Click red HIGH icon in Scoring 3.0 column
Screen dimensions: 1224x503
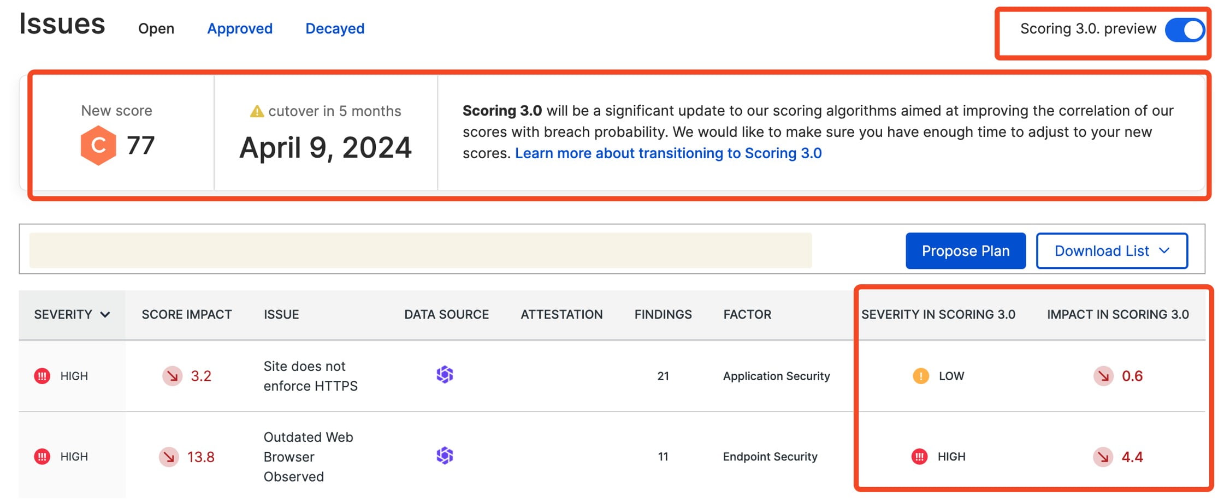pos(920,457)
